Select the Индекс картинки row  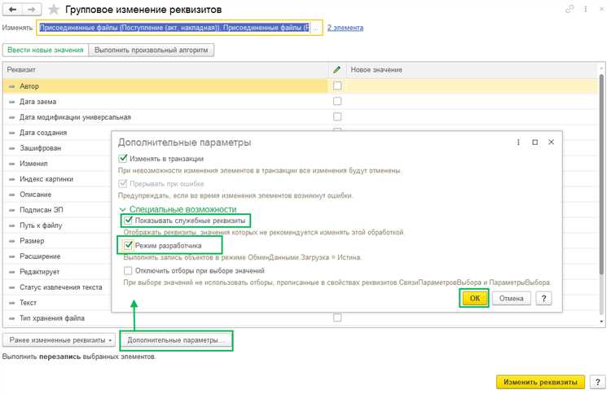pyautogui.click(x=58, y=179)
